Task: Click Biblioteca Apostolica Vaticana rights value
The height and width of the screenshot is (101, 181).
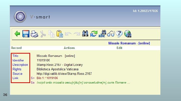Action: point(58,69)
